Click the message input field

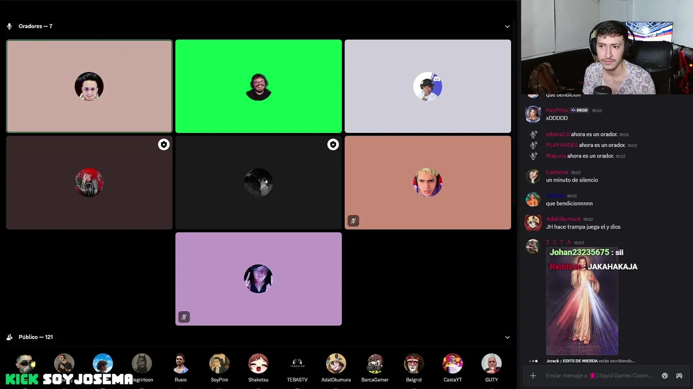coord(599,375)
